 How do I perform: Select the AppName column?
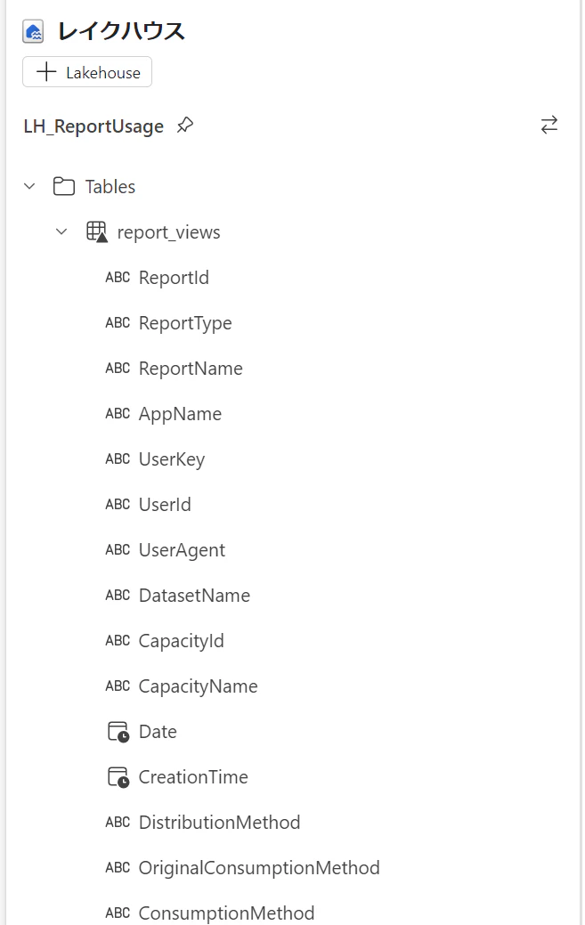(x=180, y=414)
